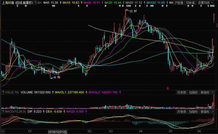Expand the dropdown arrow next to 设置均线
218x134 pixels.
pos(212,3)
